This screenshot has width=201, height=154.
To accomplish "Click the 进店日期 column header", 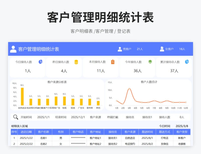I will (x=26, y=132).
